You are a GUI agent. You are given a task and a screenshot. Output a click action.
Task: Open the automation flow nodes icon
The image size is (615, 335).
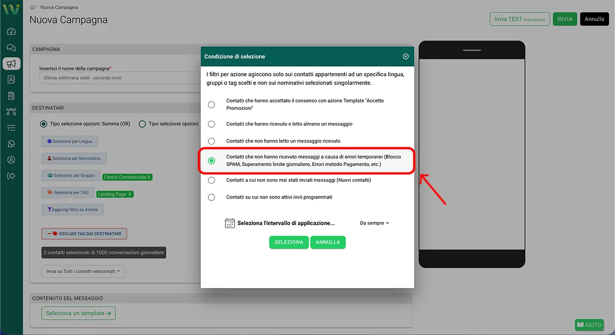click(x=12, y=111)
